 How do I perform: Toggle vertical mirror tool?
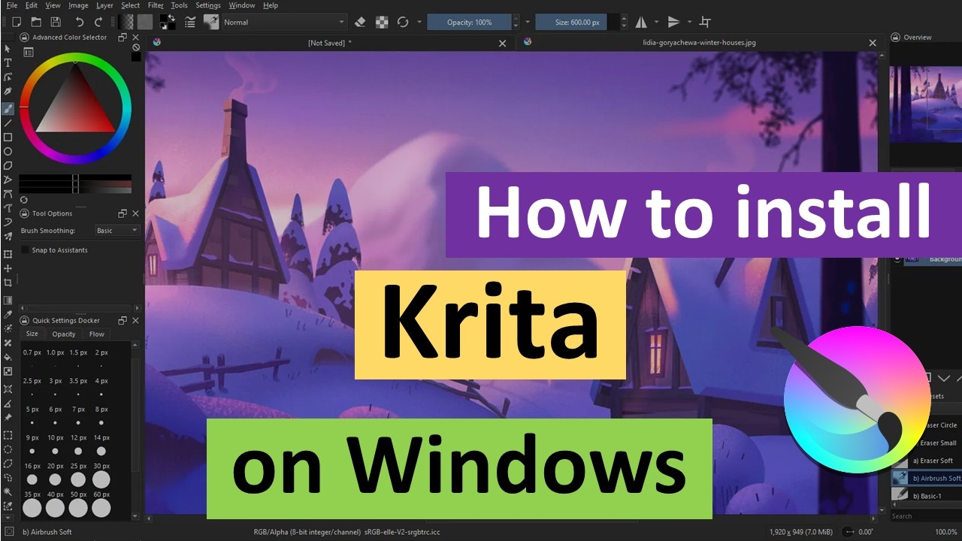coord(673,22)
